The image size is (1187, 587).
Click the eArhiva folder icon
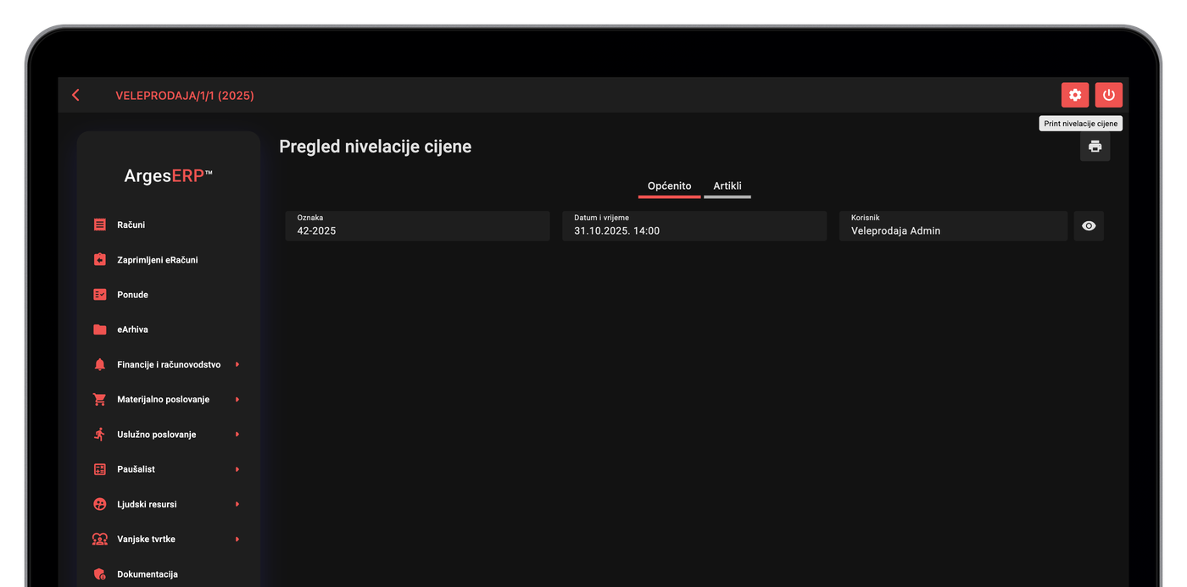[x=100, y=329]
